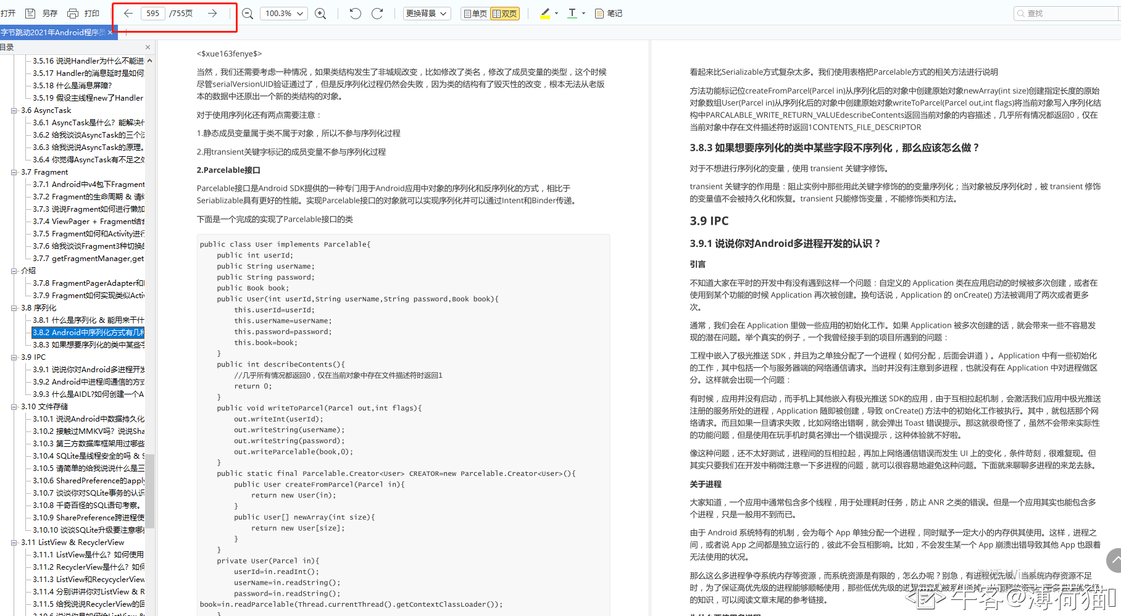Close the 字节跳动2021年Android document tab
Viewport: 1121px width, 616px height.
tap(110, 33)
